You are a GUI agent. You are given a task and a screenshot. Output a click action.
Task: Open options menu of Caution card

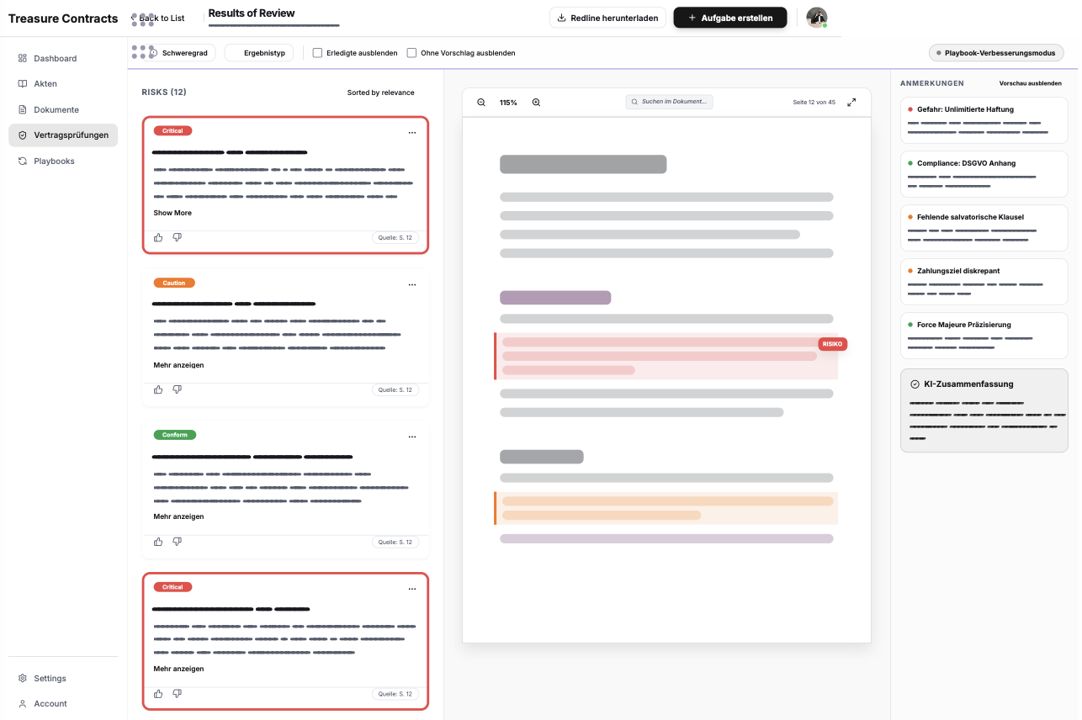point(411,284)
